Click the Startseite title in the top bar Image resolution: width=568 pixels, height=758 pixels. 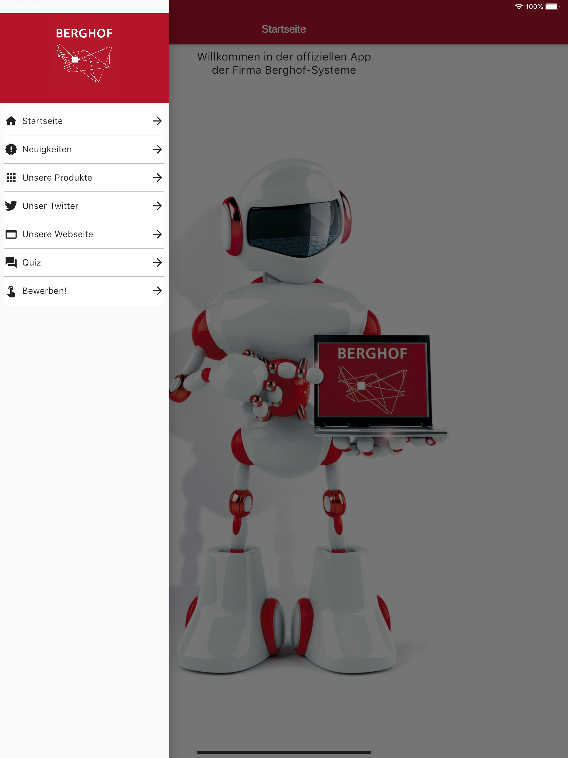tap(284, 29)
